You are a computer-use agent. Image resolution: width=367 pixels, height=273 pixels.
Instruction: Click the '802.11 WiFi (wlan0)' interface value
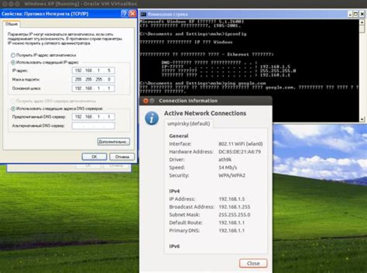coord(241,144)
